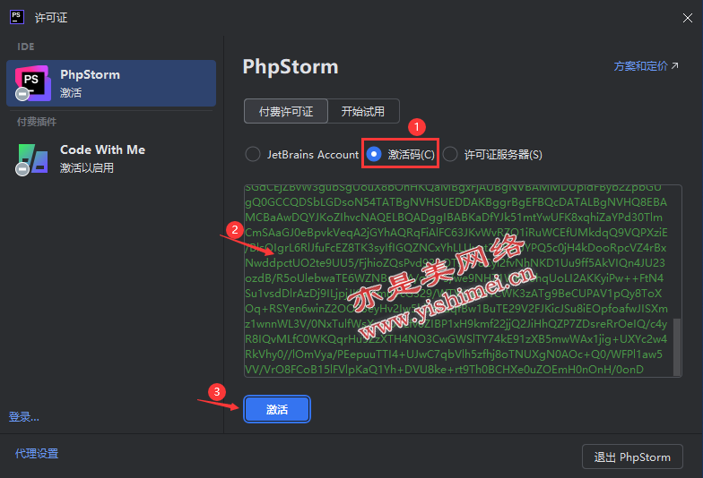Switch to the 开始试用 tab
Viewport: 703px width, 478px height.
tap(363, 111)
